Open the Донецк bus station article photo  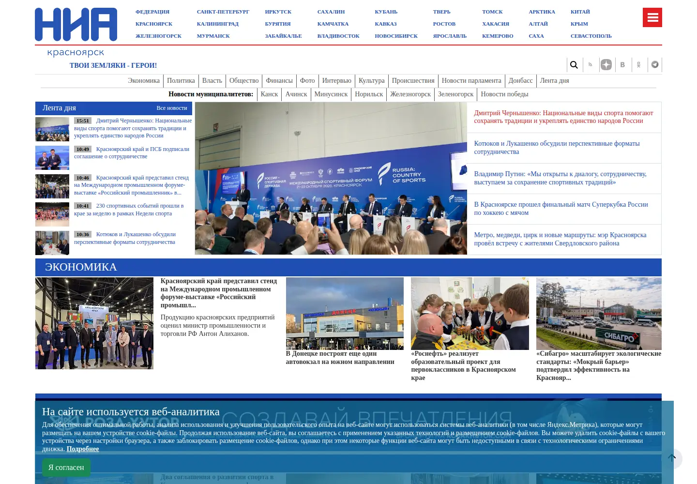coord(345,314)
